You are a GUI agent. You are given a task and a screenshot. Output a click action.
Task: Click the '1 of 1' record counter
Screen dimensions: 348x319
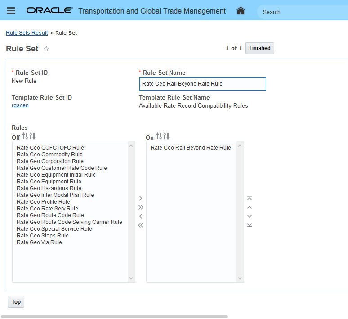pos(234,48)
